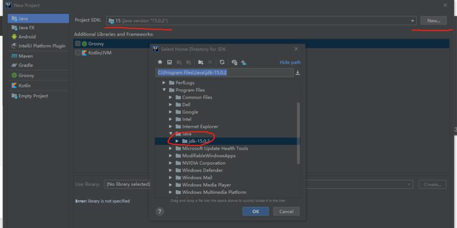Select the Windows Mail folder label
Screen dimensions: 457x228
[x=197, y=178]
